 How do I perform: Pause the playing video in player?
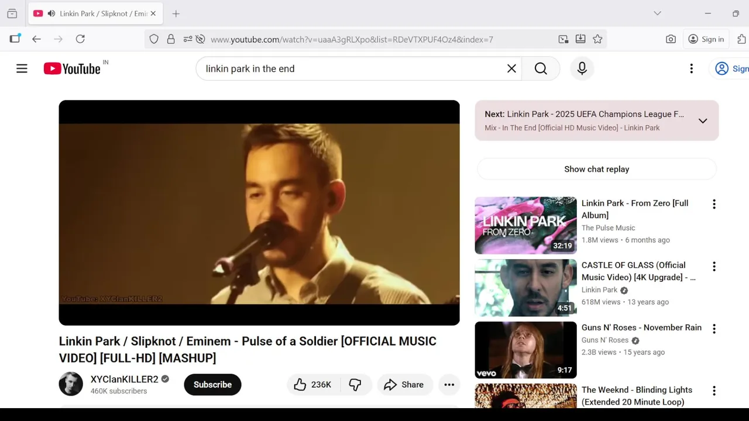[x=259, y=213]
